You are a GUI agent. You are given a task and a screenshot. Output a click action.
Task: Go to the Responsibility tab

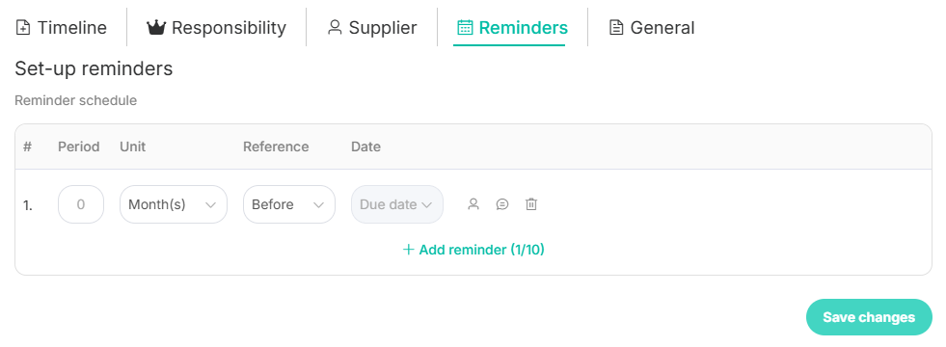tap(217, 28)
